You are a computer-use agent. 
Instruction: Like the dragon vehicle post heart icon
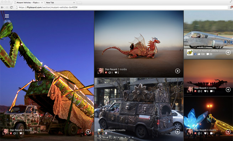(x=116, y=73)
